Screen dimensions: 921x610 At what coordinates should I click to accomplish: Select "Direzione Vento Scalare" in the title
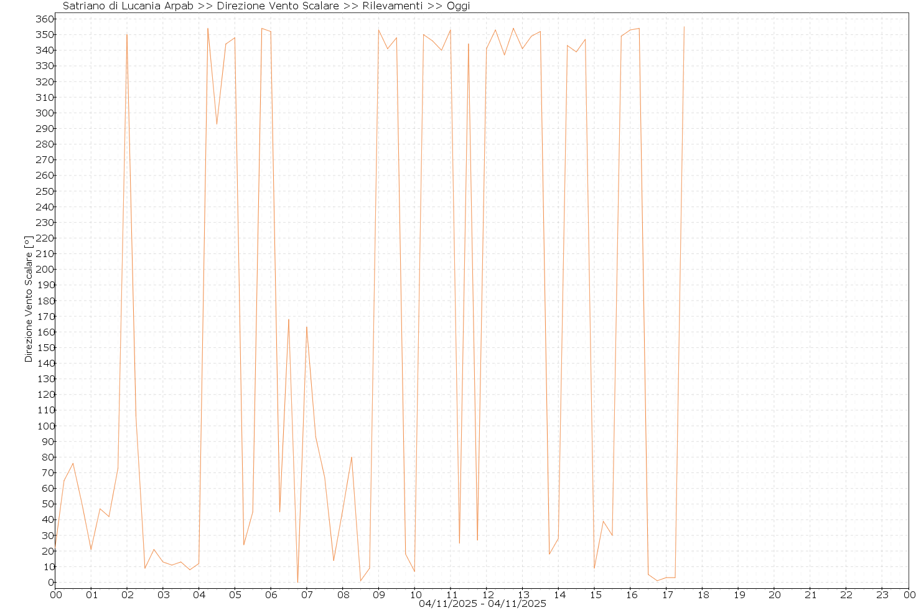click(x=278, y=6)
